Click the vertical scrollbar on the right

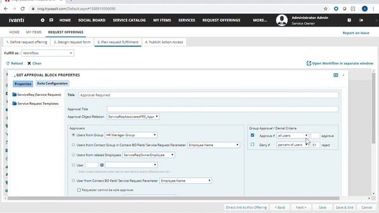click(x=374, y=108)
